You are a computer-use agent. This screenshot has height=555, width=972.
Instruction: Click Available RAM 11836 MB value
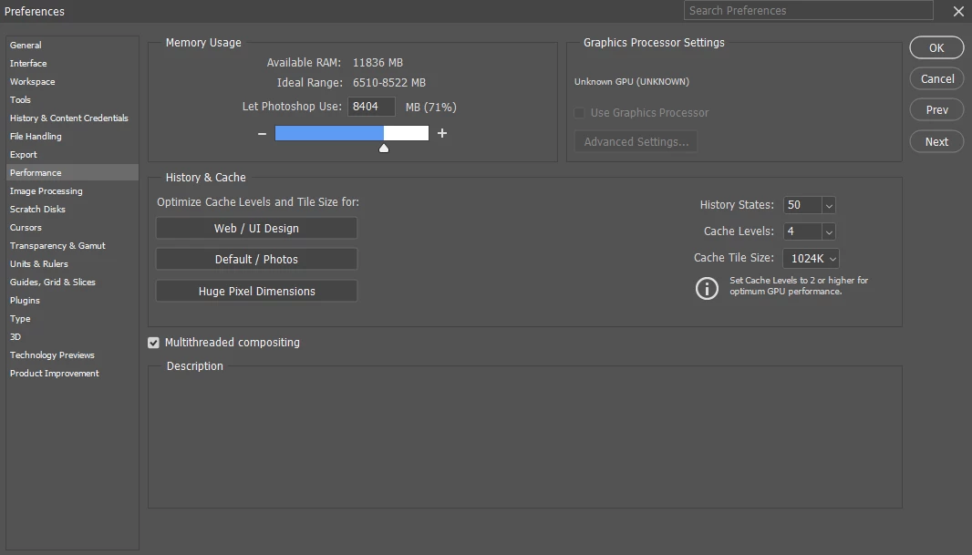[377, 63]
